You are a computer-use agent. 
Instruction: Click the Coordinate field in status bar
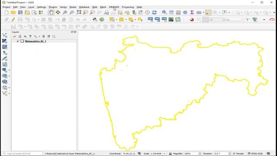[x=129, y=153]
